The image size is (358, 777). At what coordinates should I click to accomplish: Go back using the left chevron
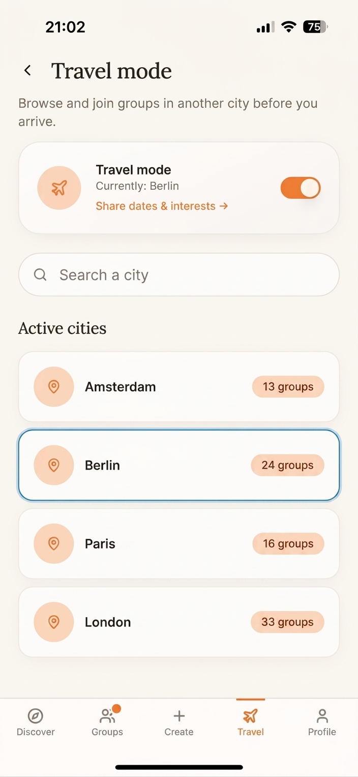click(x=28, y=71)
